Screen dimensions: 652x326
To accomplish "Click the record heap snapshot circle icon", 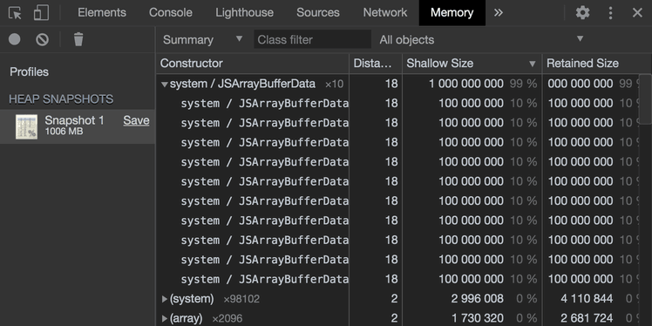I will coord(15,39).
